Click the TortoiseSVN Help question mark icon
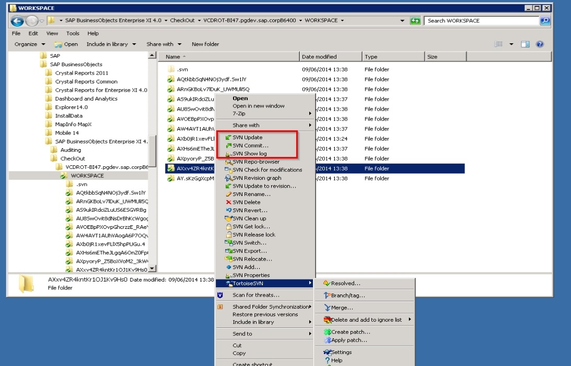The width and height of the screenshot is (571, 366). pyautogui.click(x=327, y=360)
